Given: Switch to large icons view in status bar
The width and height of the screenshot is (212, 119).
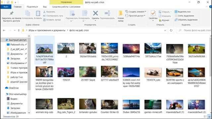Looking at the screenshot, I should coord(210,117).
